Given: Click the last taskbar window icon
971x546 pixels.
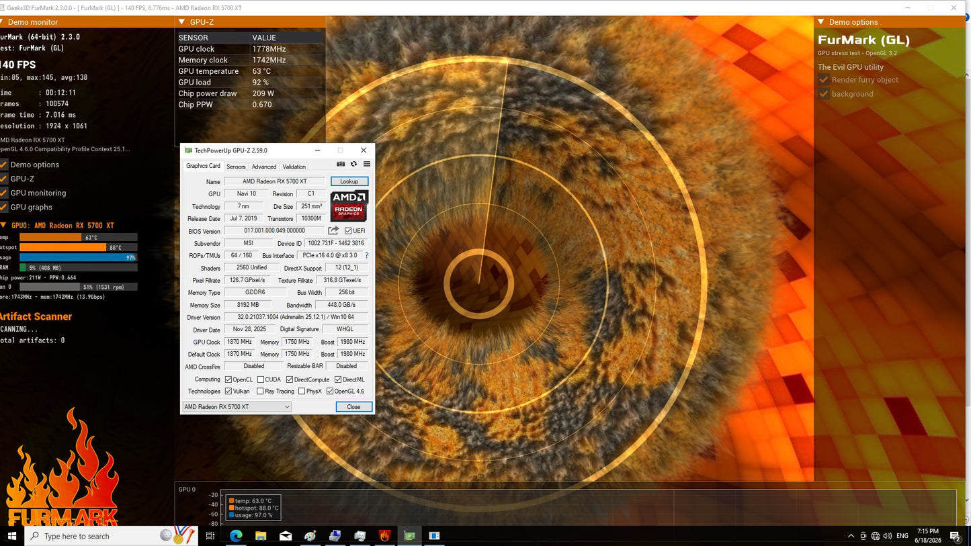Looking at the screenshot, I should point(434,536).
